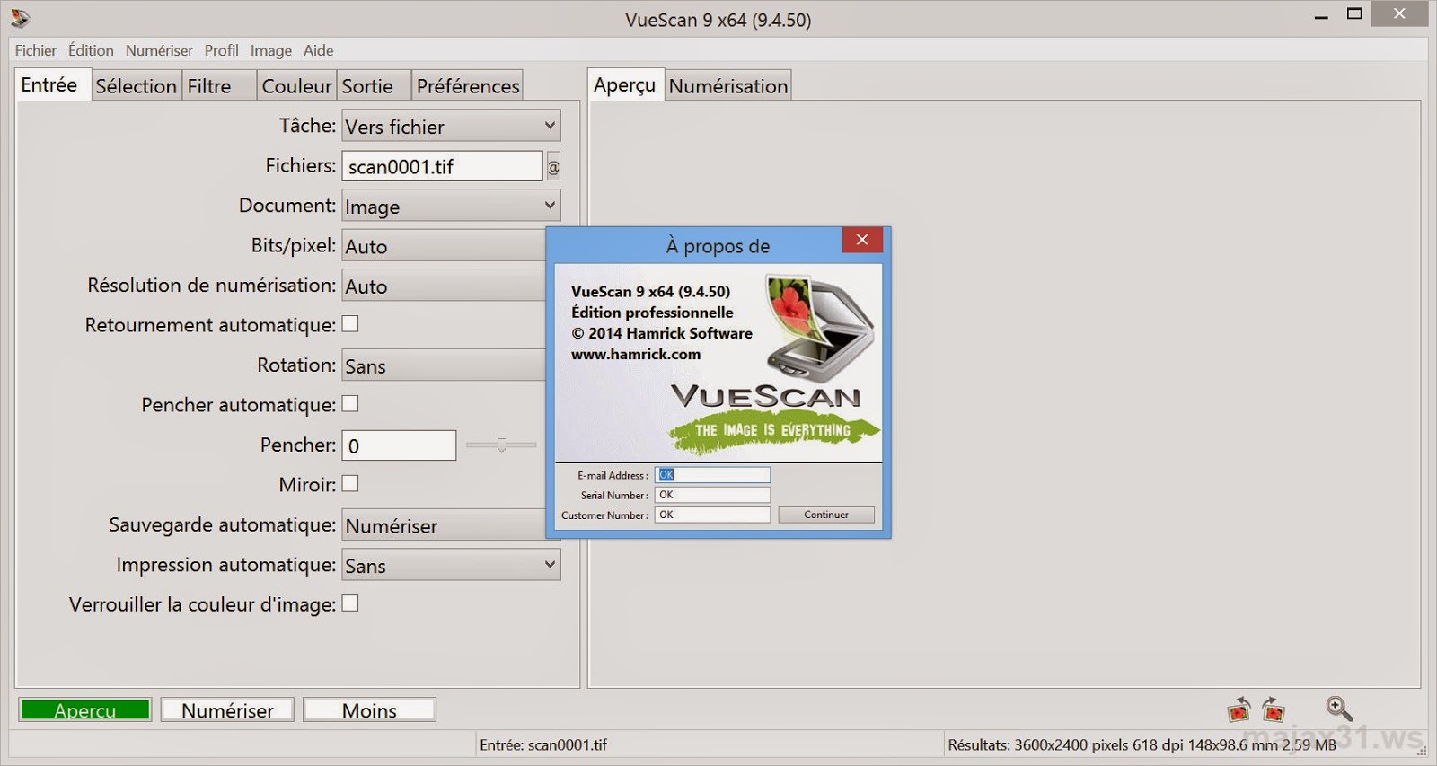Open the Édition menu
This screenshot has width=1437, height=766.
click(x=91, y=50)
